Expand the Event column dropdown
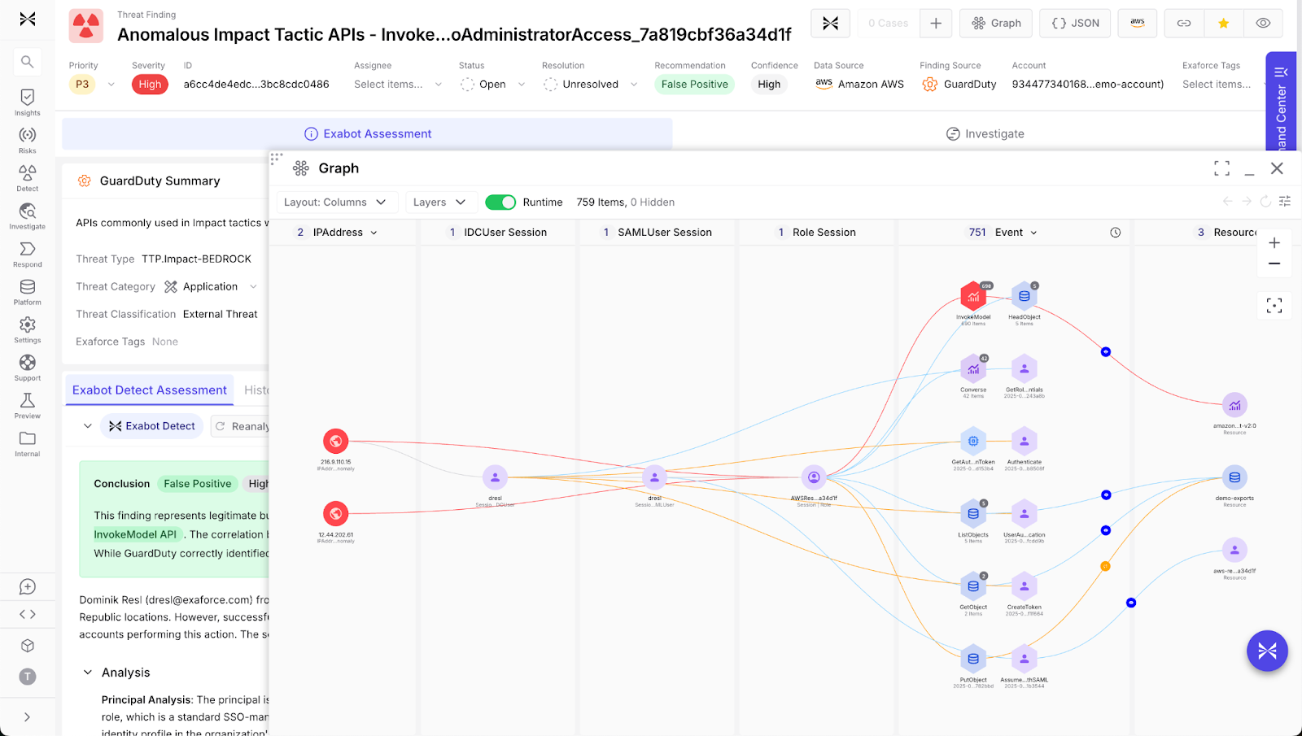The height and width of the screenshot is (736, 1302). (x=1034, y=233)
